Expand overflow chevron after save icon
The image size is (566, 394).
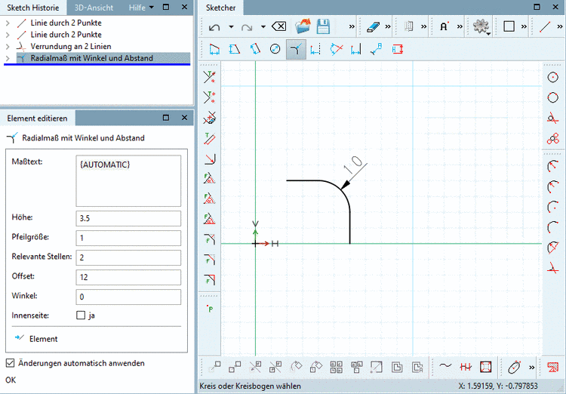(352, 26)
